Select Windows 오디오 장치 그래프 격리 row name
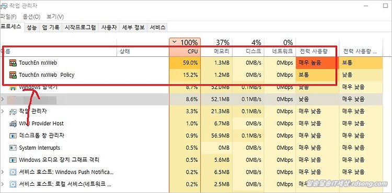 pos(59,160)
